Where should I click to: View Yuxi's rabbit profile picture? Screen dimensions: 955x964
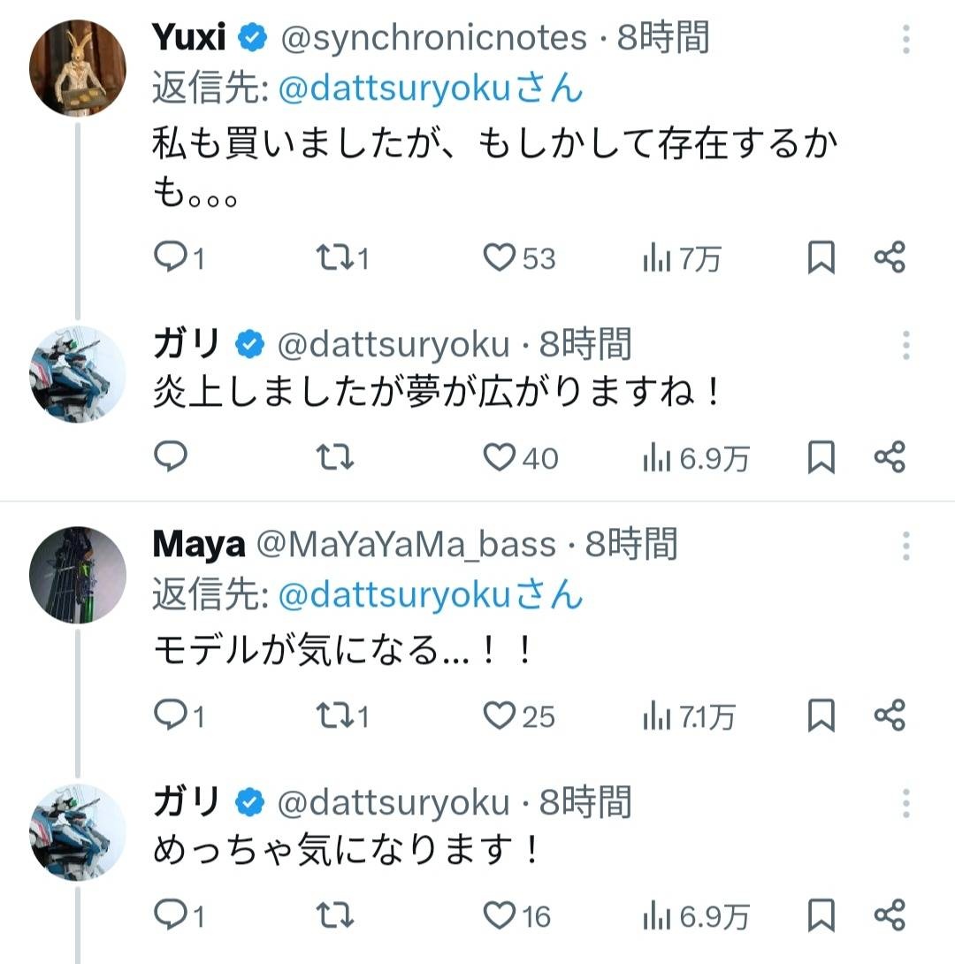coord(78,68)
